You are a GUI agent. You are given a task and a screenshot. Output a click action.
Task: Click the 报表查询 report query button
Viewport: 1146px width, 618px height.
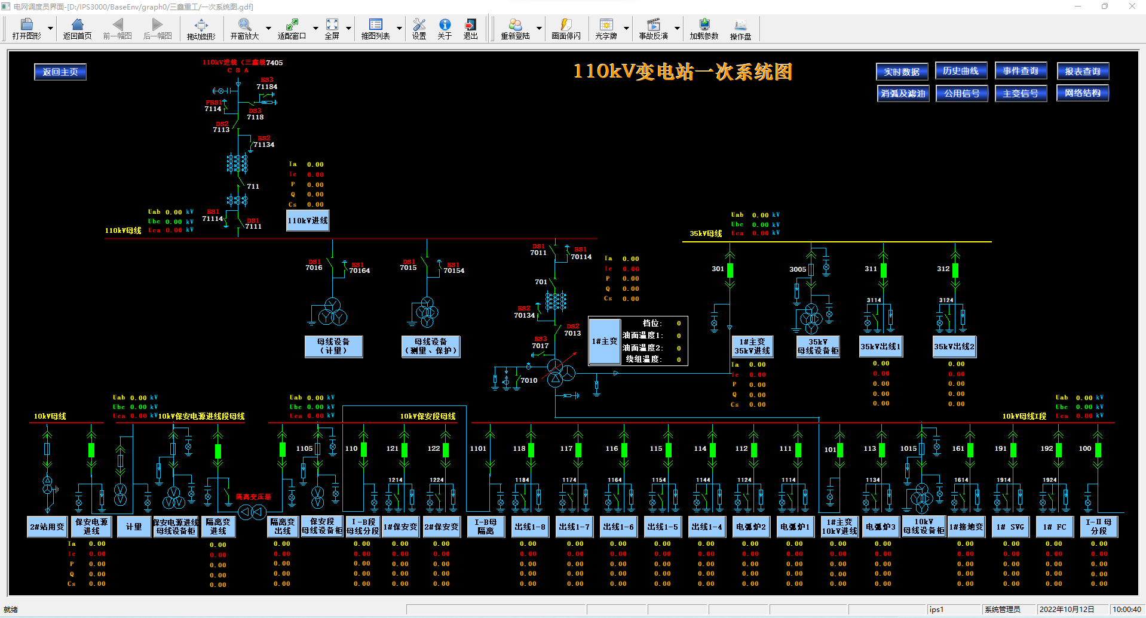click(1083, 71)
